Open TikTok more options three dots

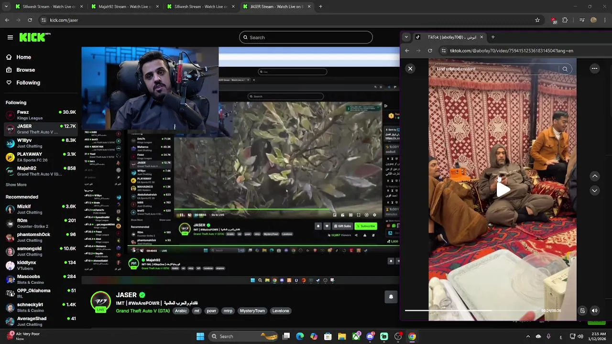(x=595, y=69)
